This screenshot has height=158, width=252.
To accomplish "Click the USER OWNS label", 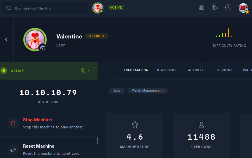I will tap(201, 147).
